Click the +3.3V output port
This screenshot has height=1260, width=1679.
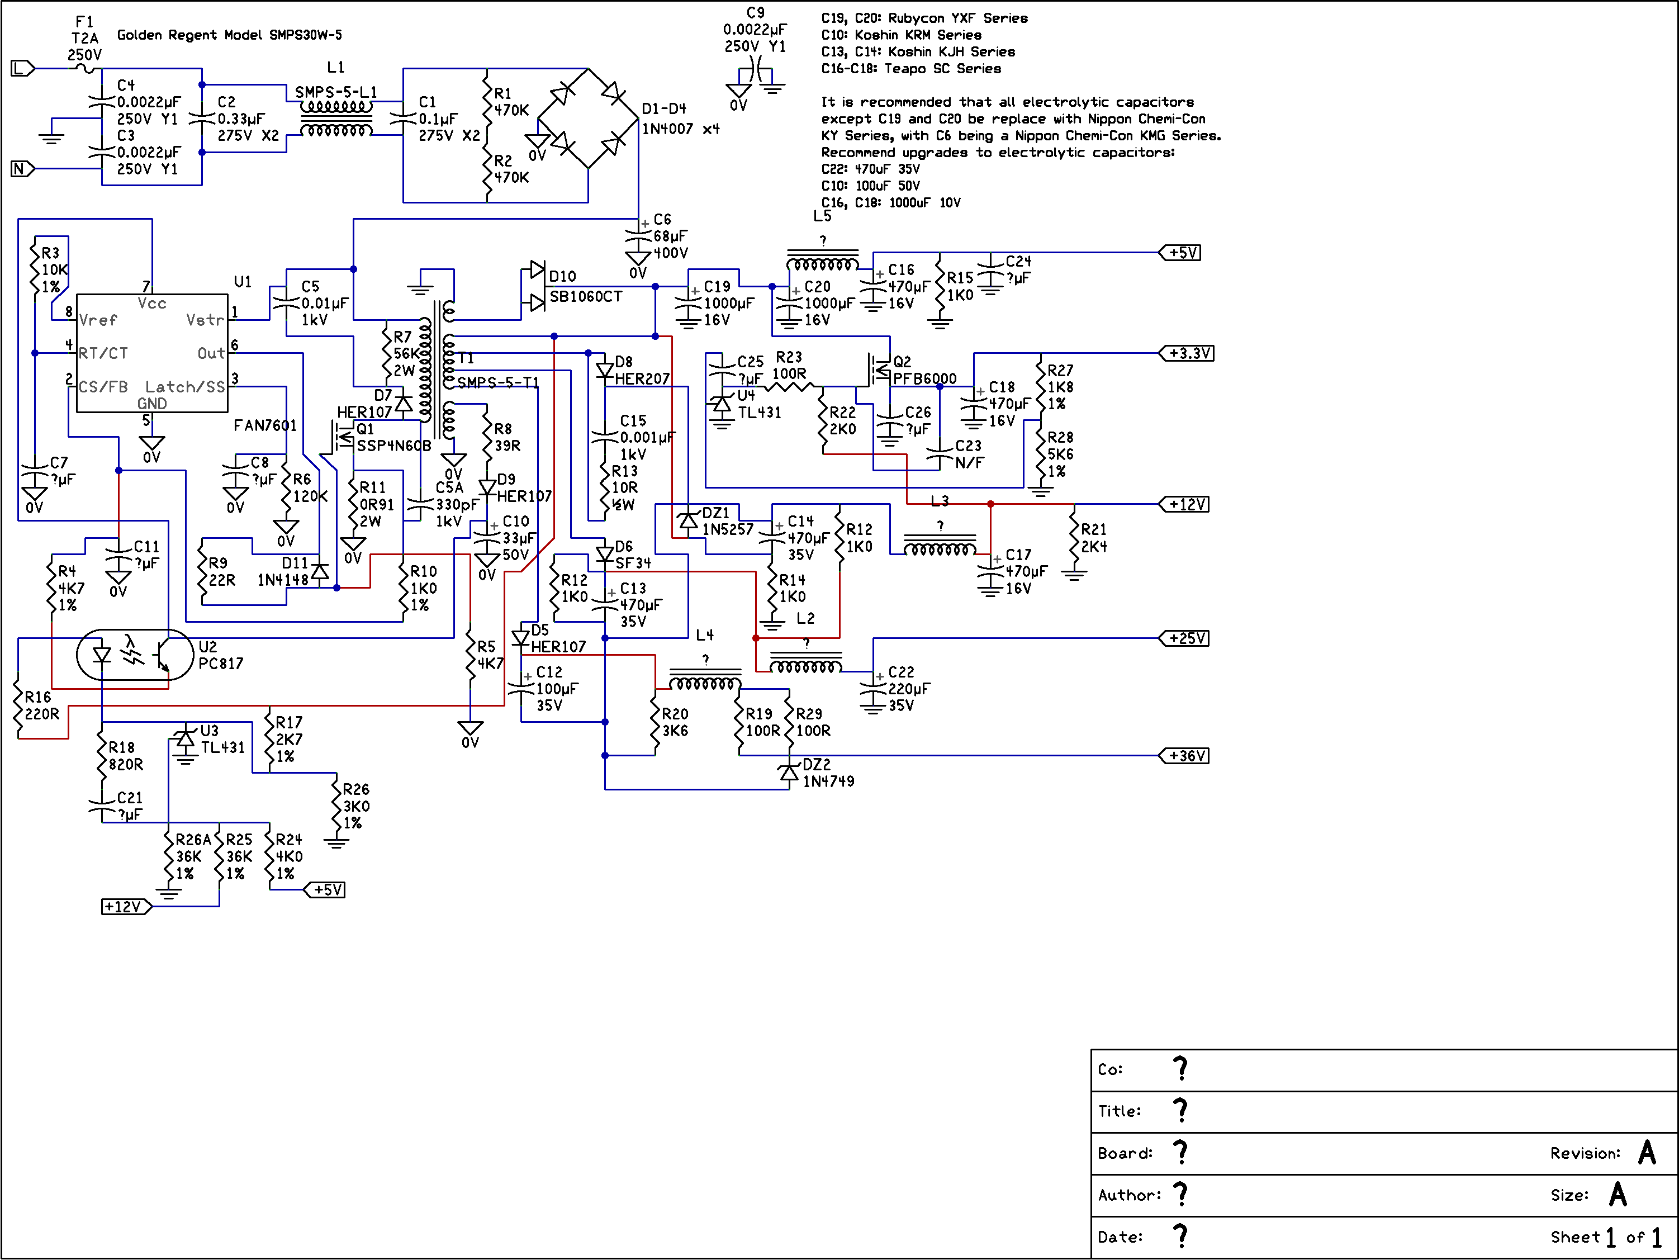pyautogui.click(x=1187, y=353)
